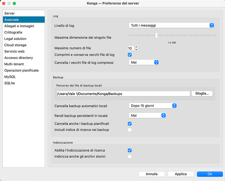Open the Cloud storage section
Screen dimensions: 225x181
click(x=15, y=45)
